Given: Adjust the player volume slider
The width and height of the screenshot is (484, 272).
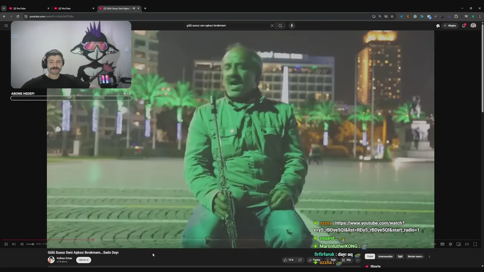Looking at the screenshot, I should coord(30,244).
